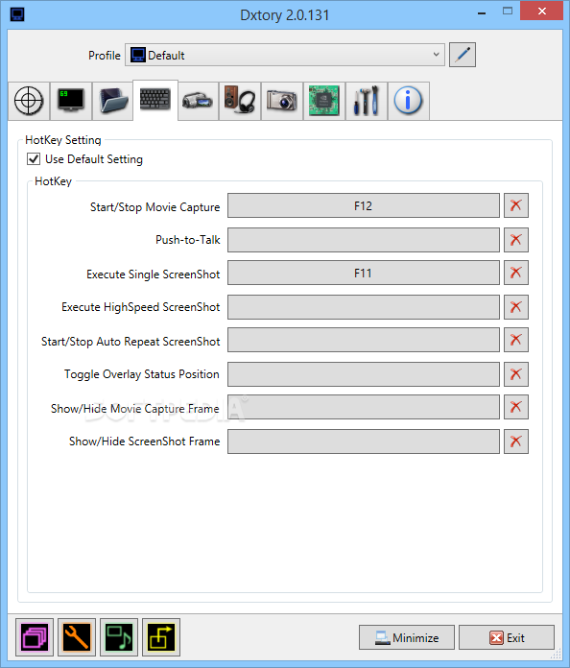Image resolution: width=570 pixels, height=668 pixels.
Task: Clear the Execute HighSpeed ScreenShot hotkey
Action: [x=516, y=307]
